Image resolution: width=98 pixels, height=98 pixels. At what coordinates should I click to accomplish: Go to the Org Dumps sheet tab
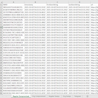pos(67,96)
